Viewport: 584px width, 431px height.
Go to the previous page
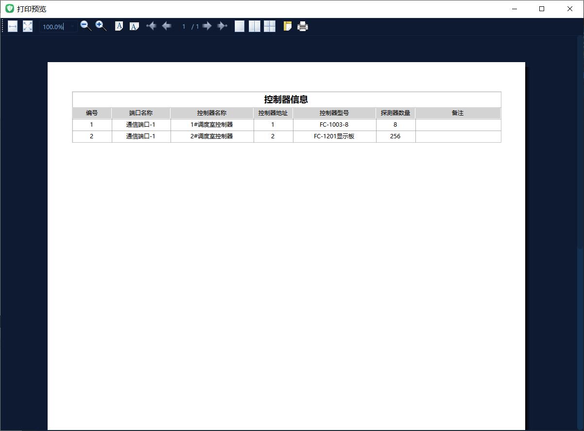click(x=167, y=26)
